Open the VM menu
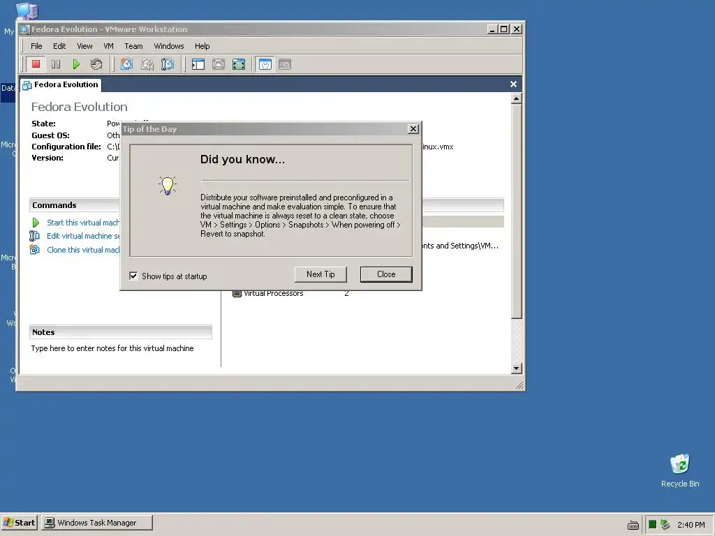 (x=108, y=46)
